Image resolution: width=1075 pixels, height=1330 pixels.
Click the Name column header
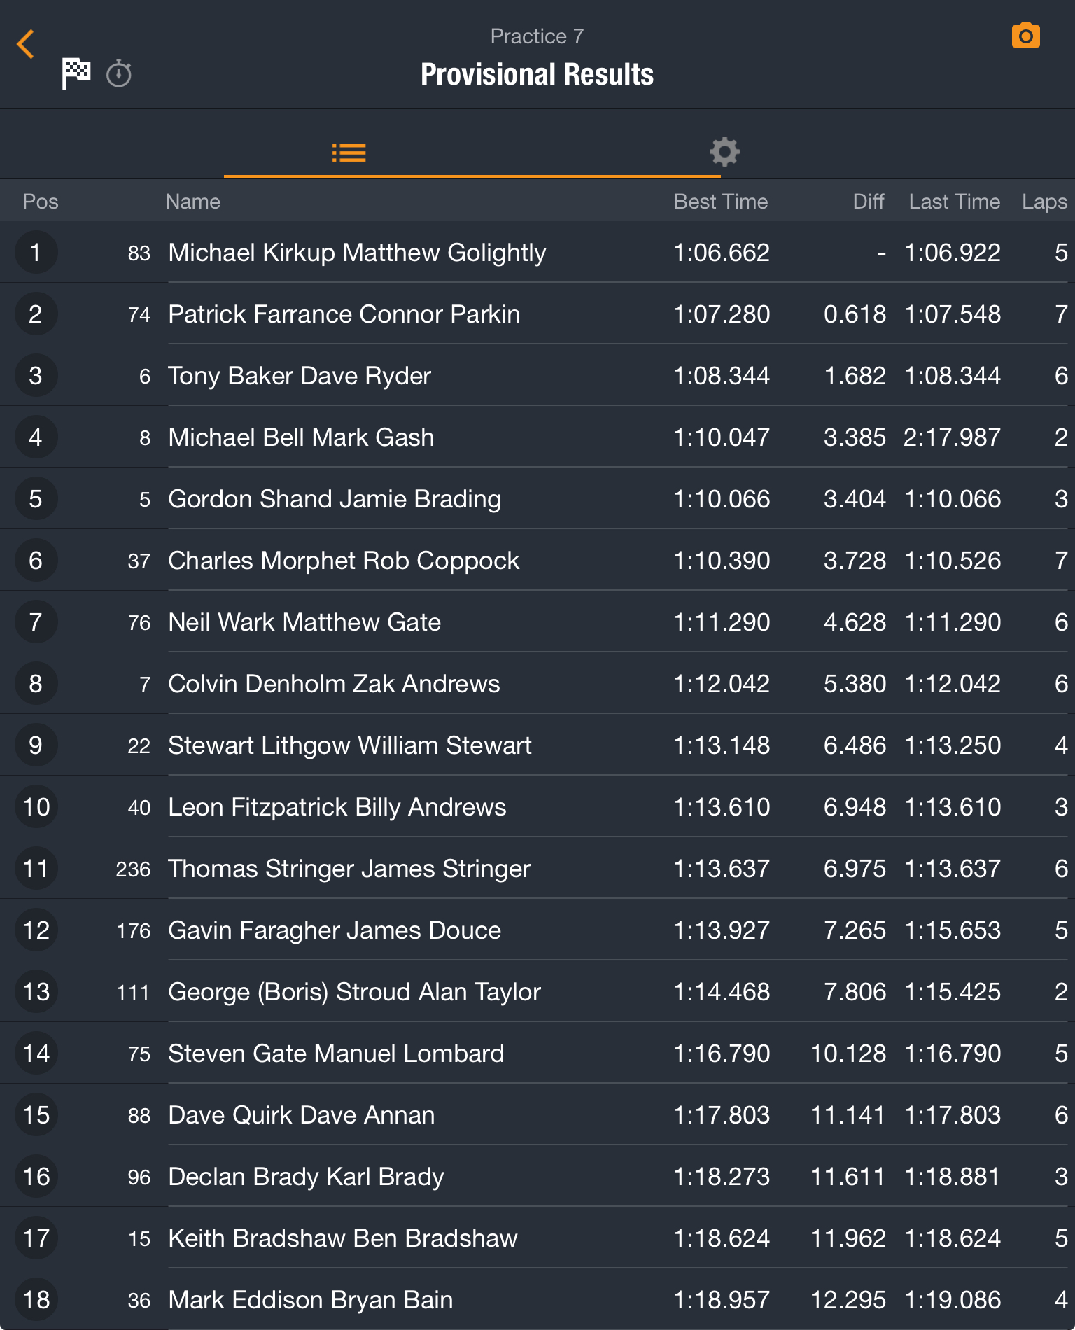point(192,202)
